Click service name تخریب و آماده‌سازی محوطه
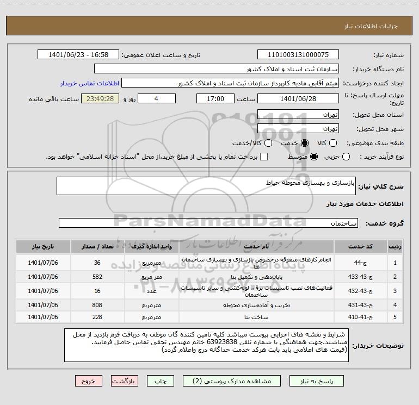 click(256, 305)
